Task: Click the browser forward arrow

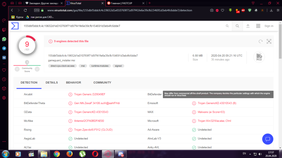Action: (x=19, y=10)
